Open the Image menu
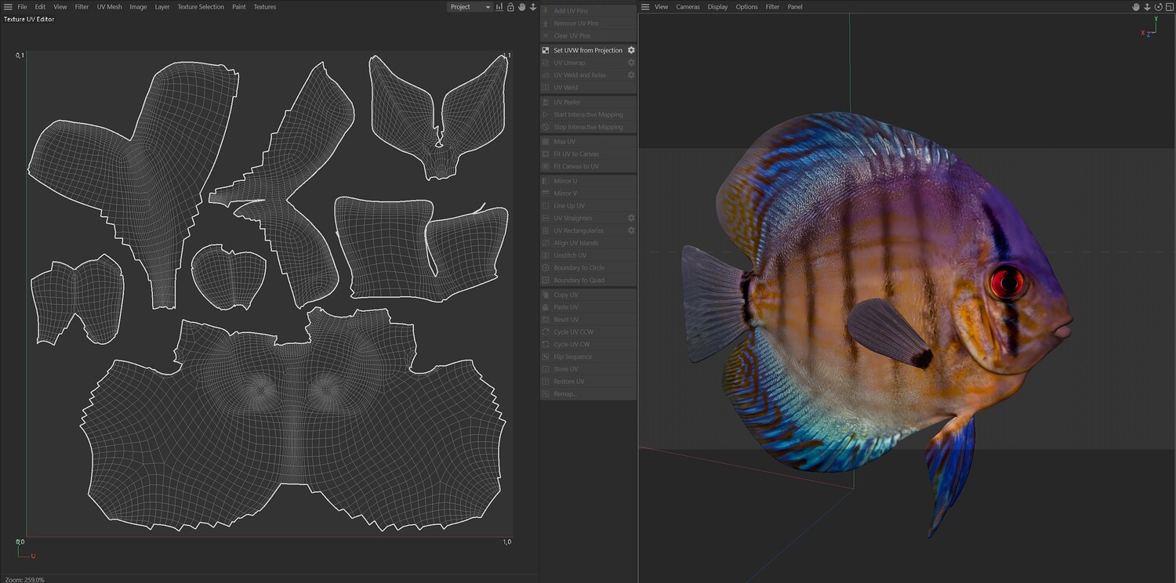The width and height of the screenshot is (1176, 583). (138, 7)
